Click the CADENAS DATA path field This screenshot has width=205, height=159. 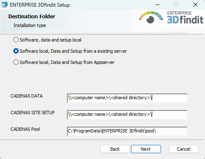click(x=127, y=98)
